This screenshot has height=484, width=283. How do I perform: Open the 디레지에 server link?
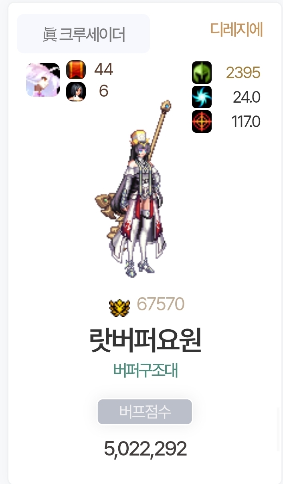point(237,30)
